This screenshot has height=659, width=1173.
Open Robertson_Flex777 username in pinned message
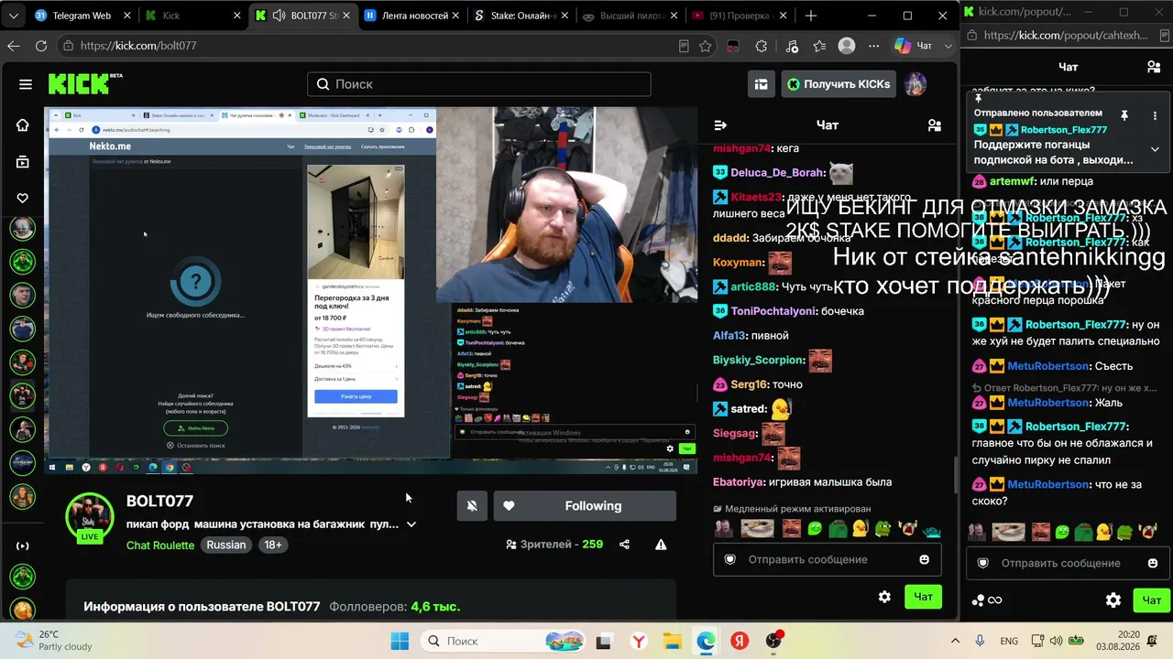coord(1064,130)
